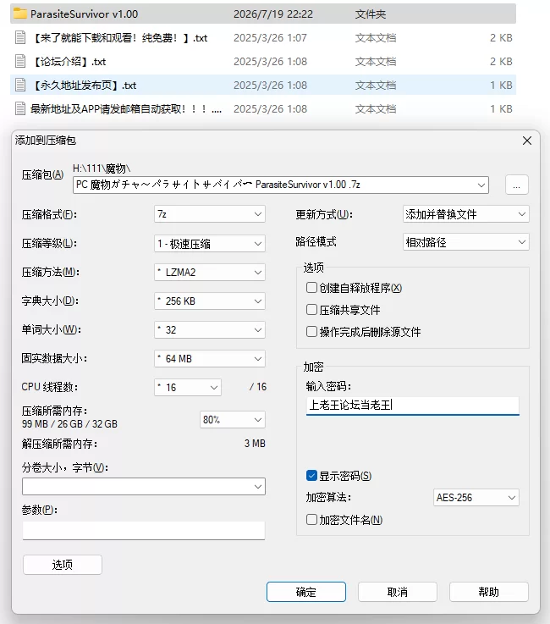Click the text file icon beside 【论坛介绍】.txt
Viewport: 550px width, 624px height.
pos(19,61)
